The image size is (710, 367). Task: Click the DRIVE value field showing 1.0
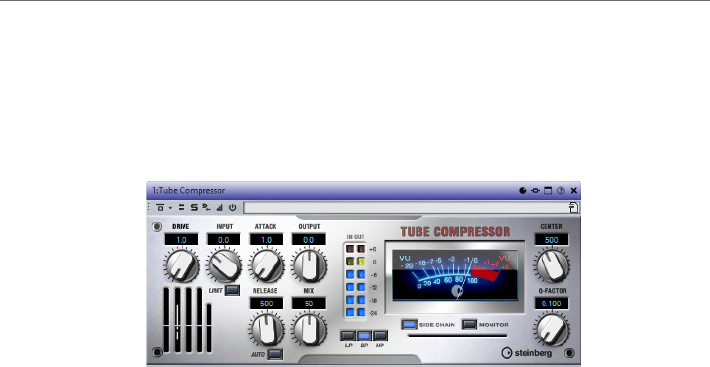(181, 240)
